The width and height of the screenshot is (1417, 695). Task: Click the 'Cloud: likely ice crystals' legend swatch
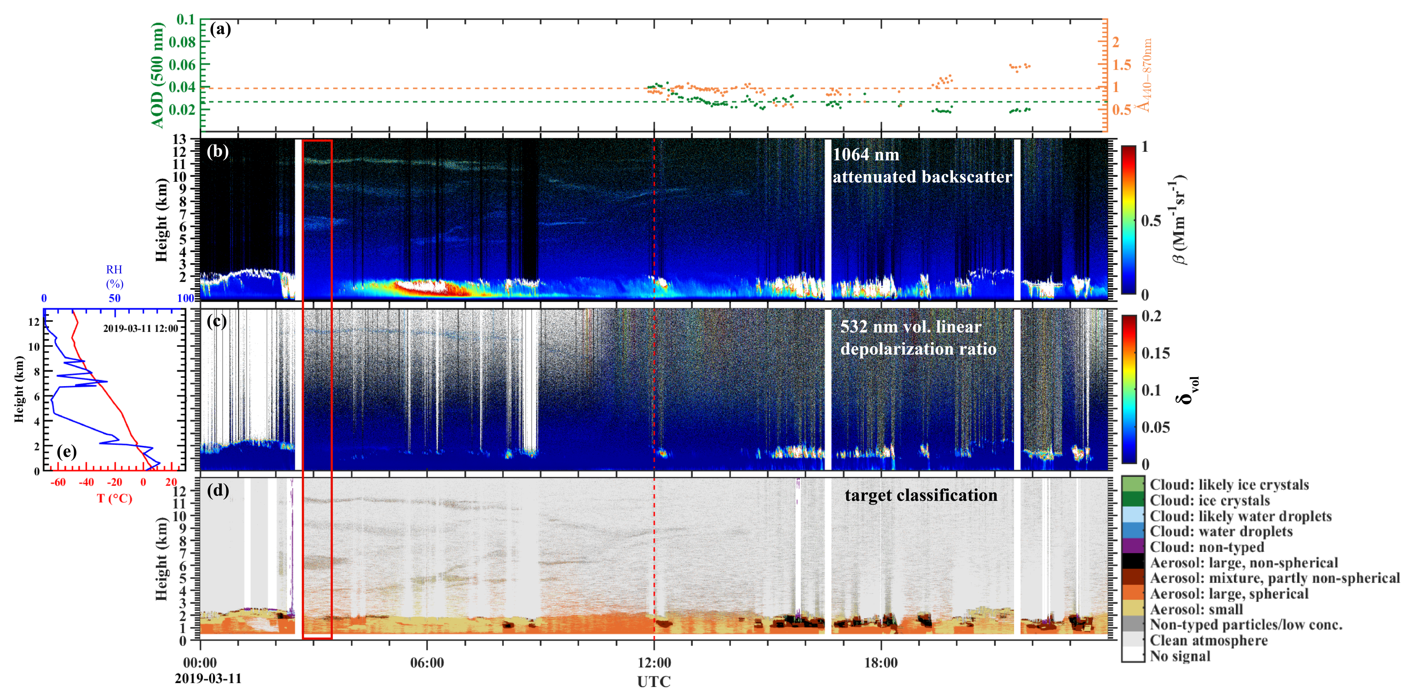pos(1133,485)
